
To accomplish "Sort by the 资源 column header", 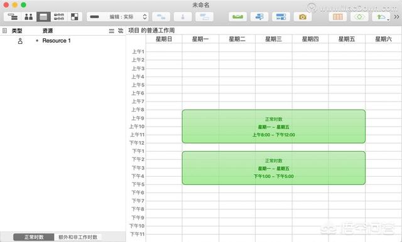I will point(48,31).
